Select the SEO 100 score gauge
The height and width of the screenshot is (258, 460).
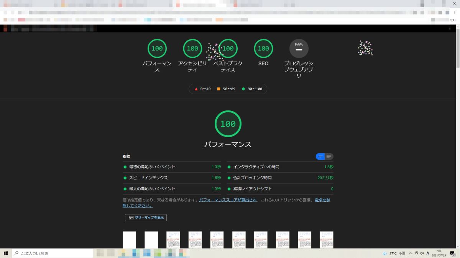(263, 49)
